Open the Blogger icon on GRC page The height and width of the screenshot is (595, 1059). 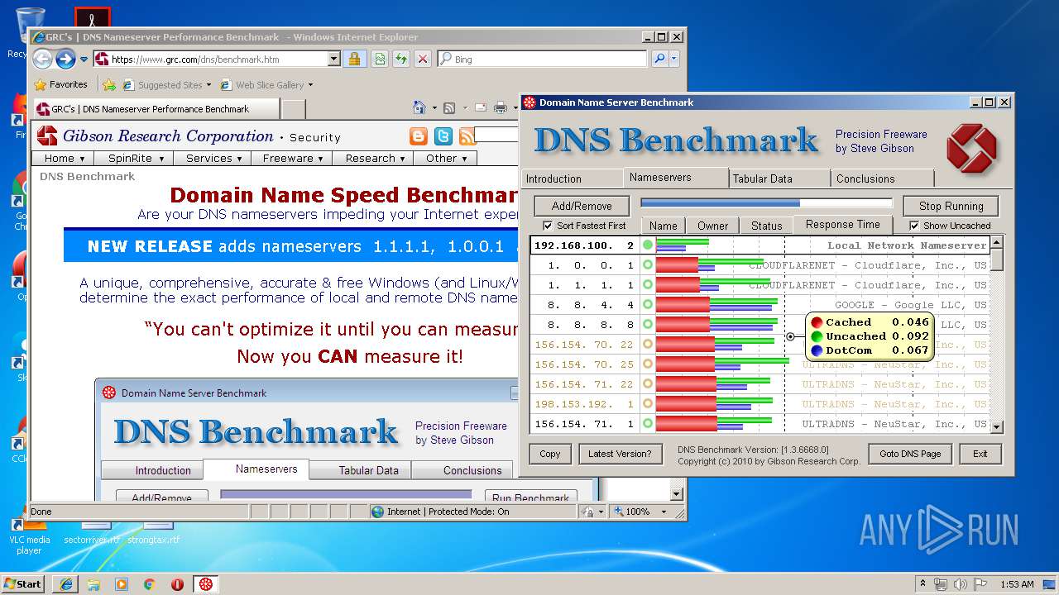419,136
